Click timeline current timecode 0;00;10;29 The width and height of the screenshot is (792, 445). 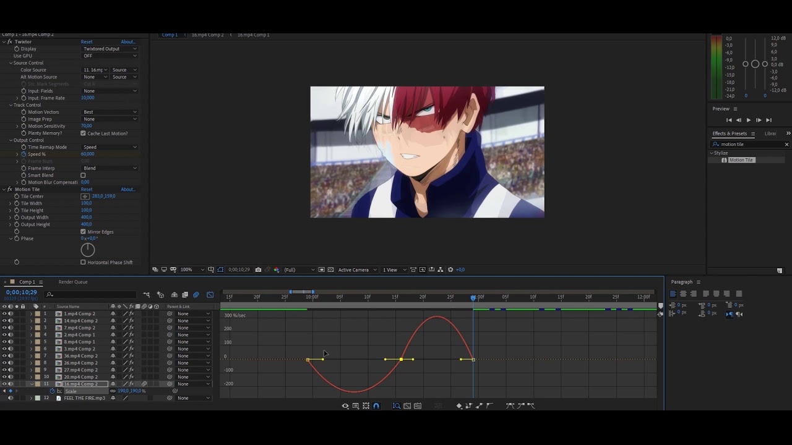click(22, 292)
